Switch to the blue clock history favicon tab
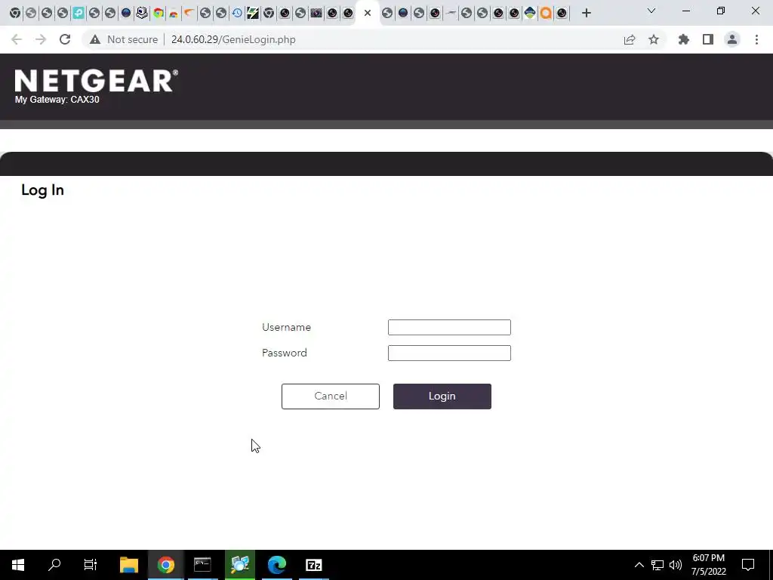Viewport: 773px width, 580px height. pos(237,13)
